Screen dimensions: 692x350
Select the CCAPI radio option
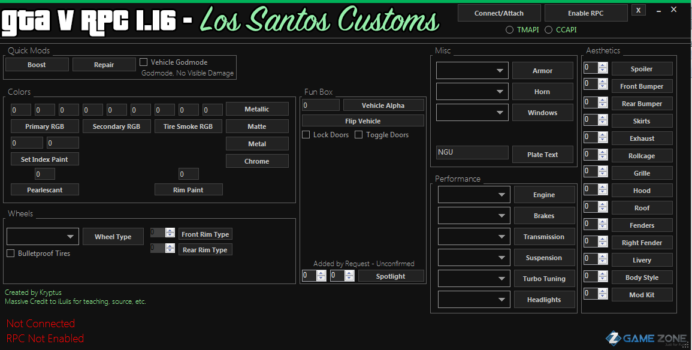click(561, 29)
